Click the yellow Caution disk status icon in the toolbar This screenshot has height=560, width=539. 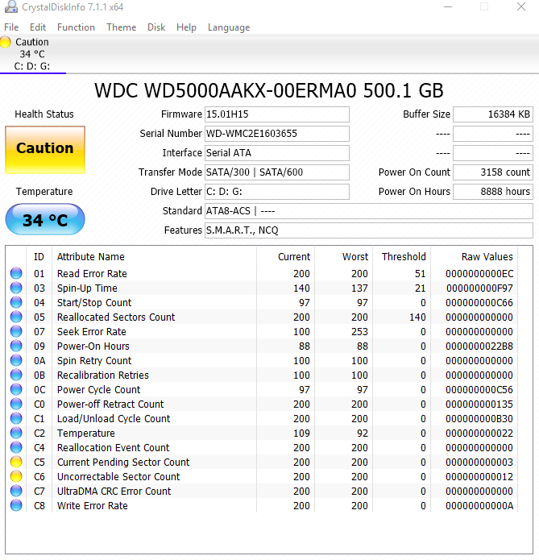click(x=6, y=42)
